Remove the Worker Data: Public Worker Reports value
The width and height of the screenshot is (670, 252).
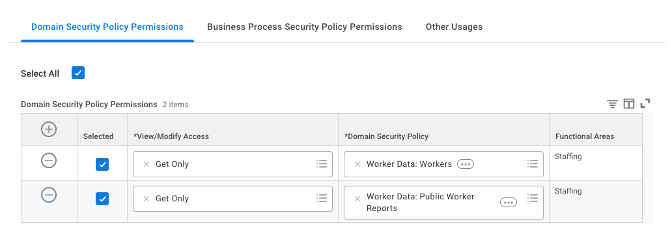pyautogui.click(x=357, y=199)
